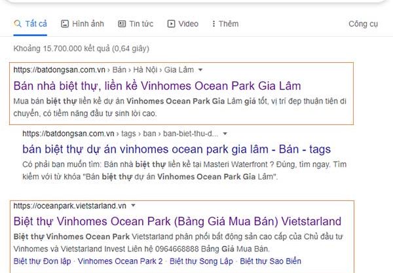Click snippet mentioning Liên hệ 0964668888
Screen dimensions: 393x273
tap(178, 242)
